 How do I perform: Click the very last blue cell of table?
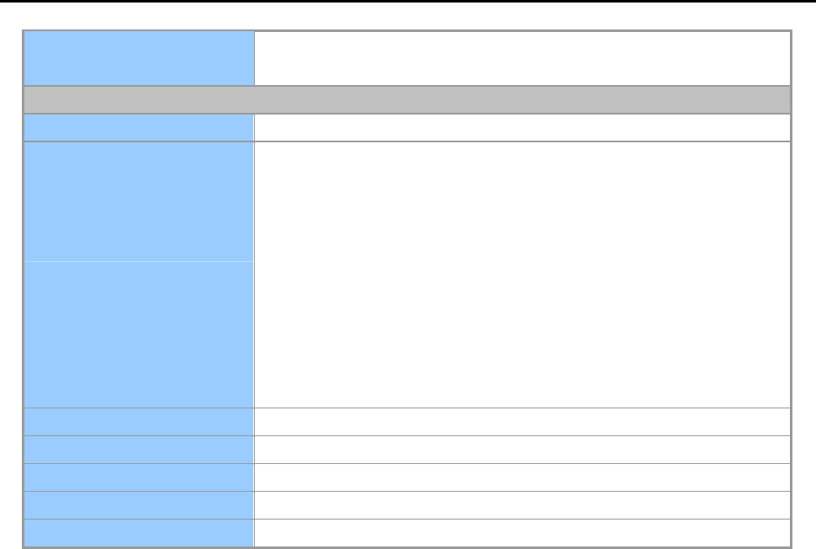click(x=139, y=532)
